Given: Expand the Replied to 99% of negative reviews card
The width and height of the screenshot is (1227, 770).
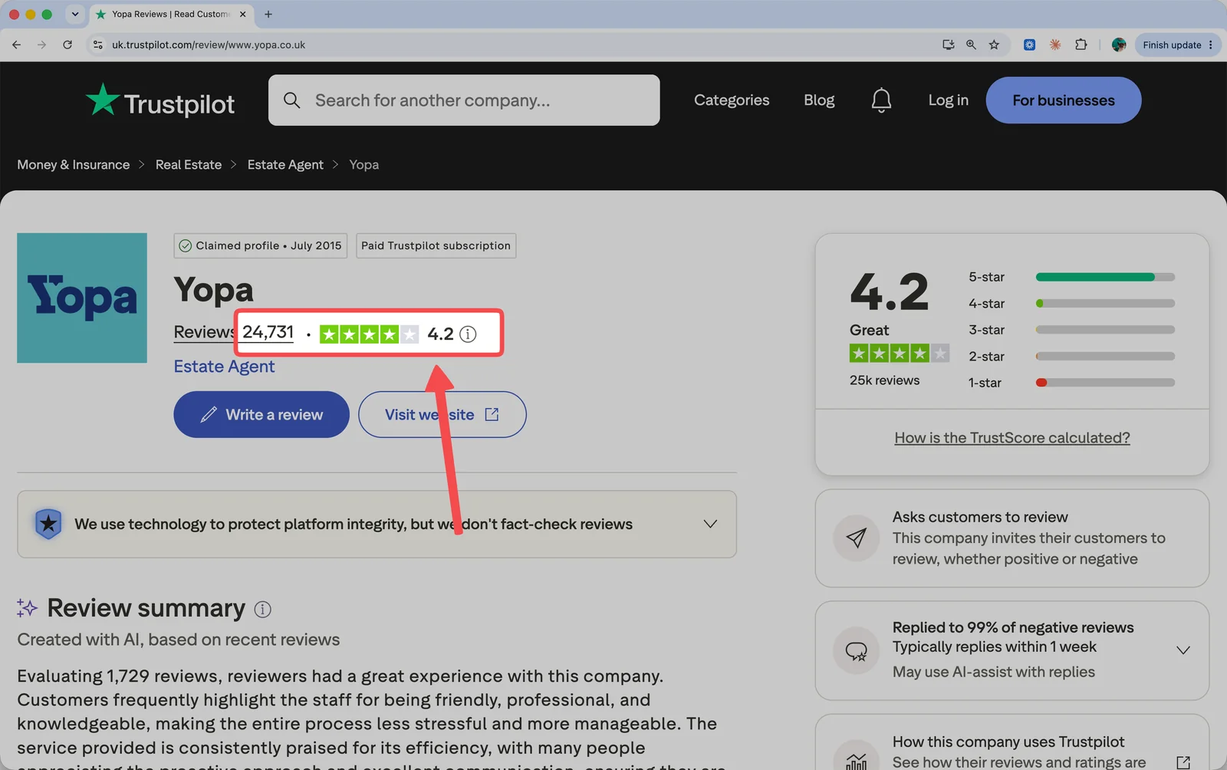Looking at the screenshot, I should tap(1183, 650).
